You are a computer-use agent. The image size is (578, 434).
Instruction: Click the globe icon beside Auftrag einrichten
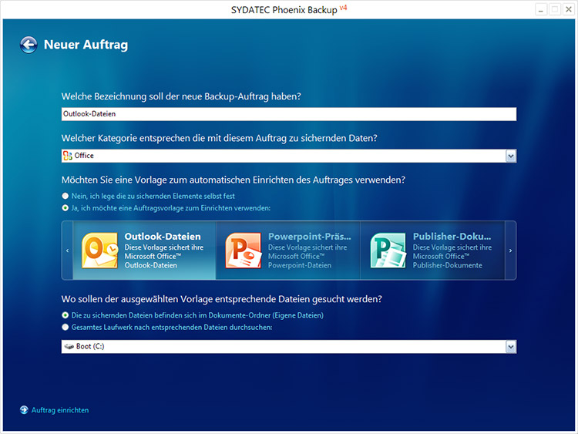pyautogui.click(x=24, y=410)
